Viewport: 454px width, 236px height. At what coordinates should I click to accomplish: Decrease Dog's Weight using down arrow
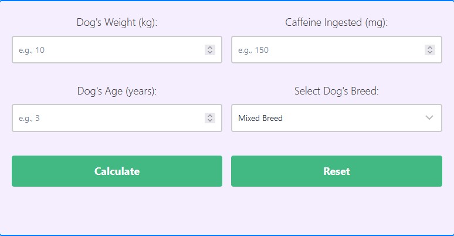click(x=210, y=53)
